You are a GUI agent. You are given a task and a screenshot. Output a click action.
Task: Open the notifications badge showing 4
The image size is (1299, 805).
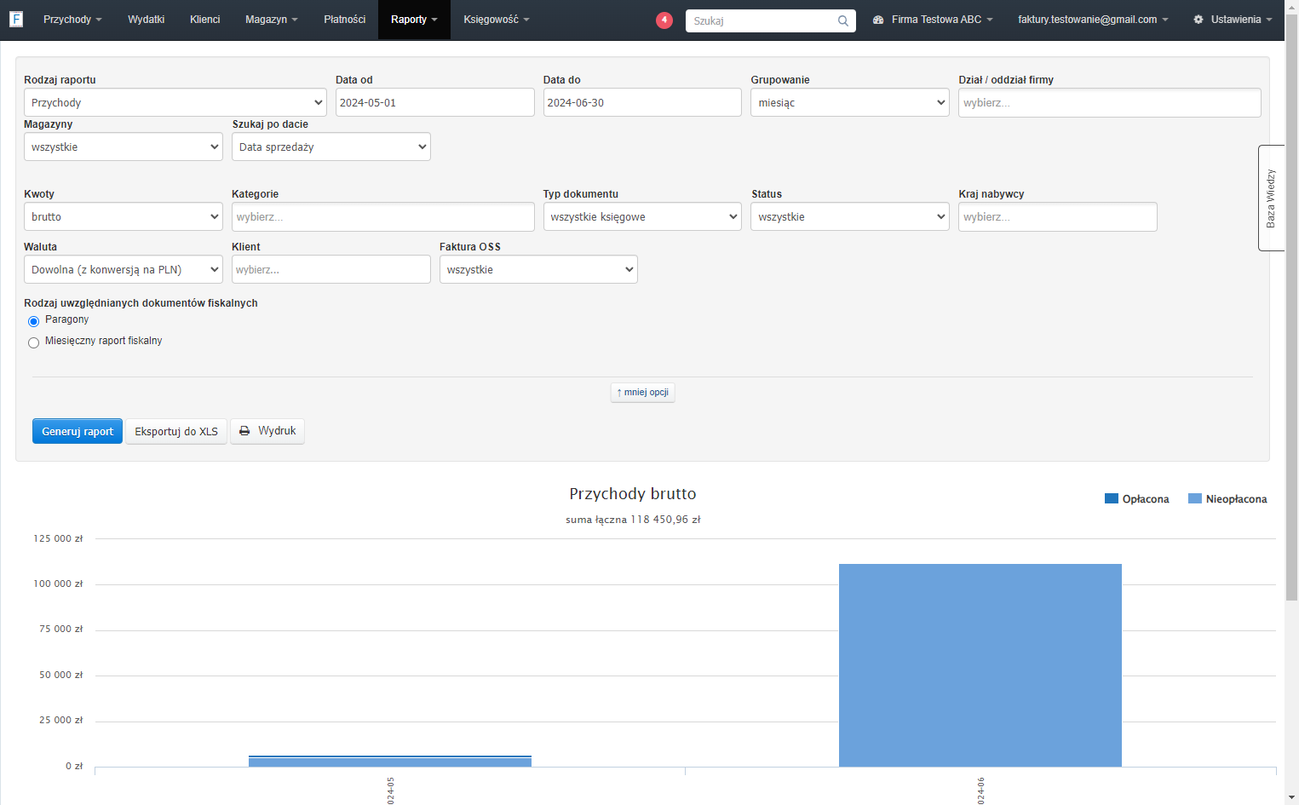[664, 20]
